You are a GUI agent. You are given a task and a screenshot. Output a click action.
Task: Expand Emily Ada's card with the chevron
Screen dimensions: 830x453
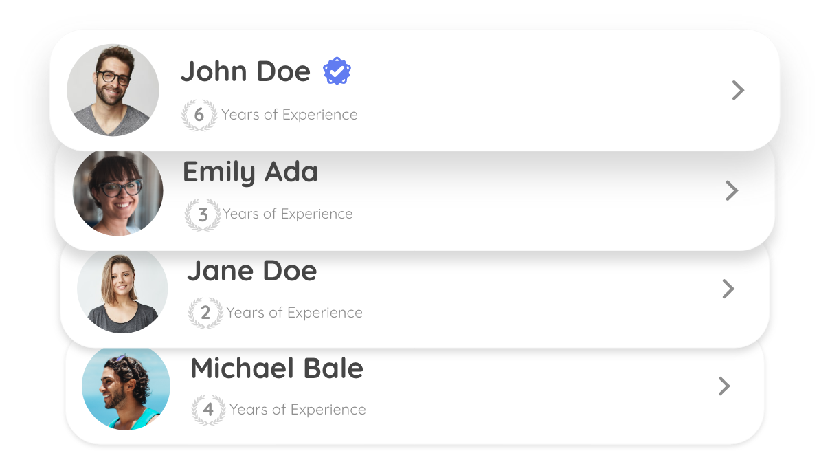point(732,190)
